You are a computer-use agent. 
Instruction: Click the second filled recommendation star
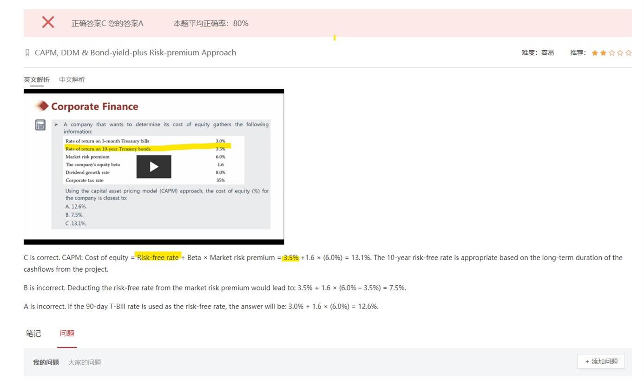click(x=603, y=53)
